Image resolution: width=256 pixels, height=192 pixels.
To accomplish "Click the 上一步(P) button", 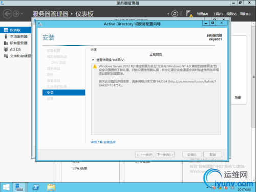I will pos(144,155).
